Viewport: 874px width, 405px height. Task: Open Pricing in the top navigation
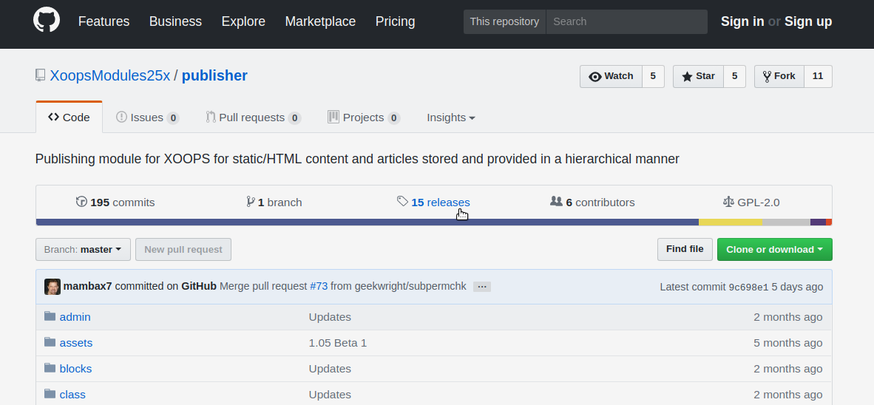point(395,21)
